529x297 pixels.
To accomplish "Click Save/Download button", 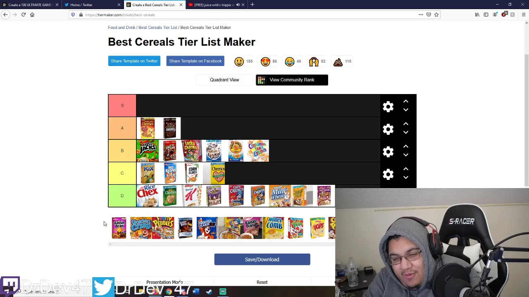I will [262, 259].
